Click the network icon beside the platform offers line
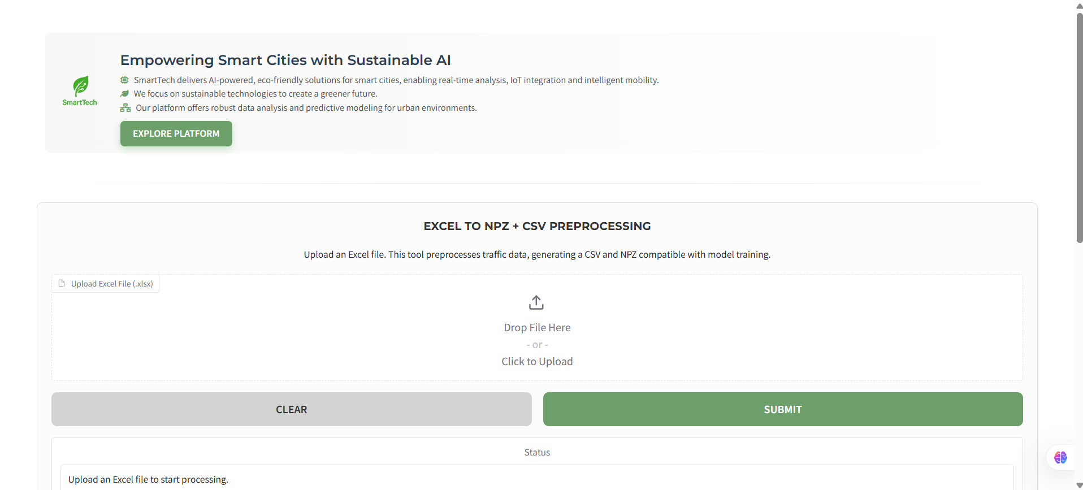1083x490 pixels. click(125, 108)
